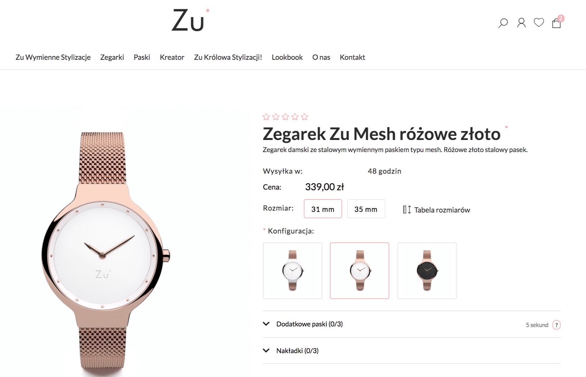This screenshot has width=586, height=377.
Task: Open the user account icon
Action: coord(521,23)
